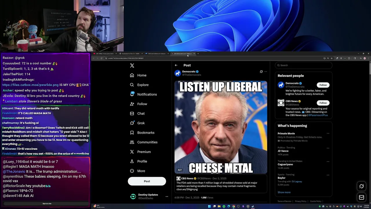Open the Follow item in sidebar
Screen dimensions: 371x209
pyautogui.click(x=139, y=104)
